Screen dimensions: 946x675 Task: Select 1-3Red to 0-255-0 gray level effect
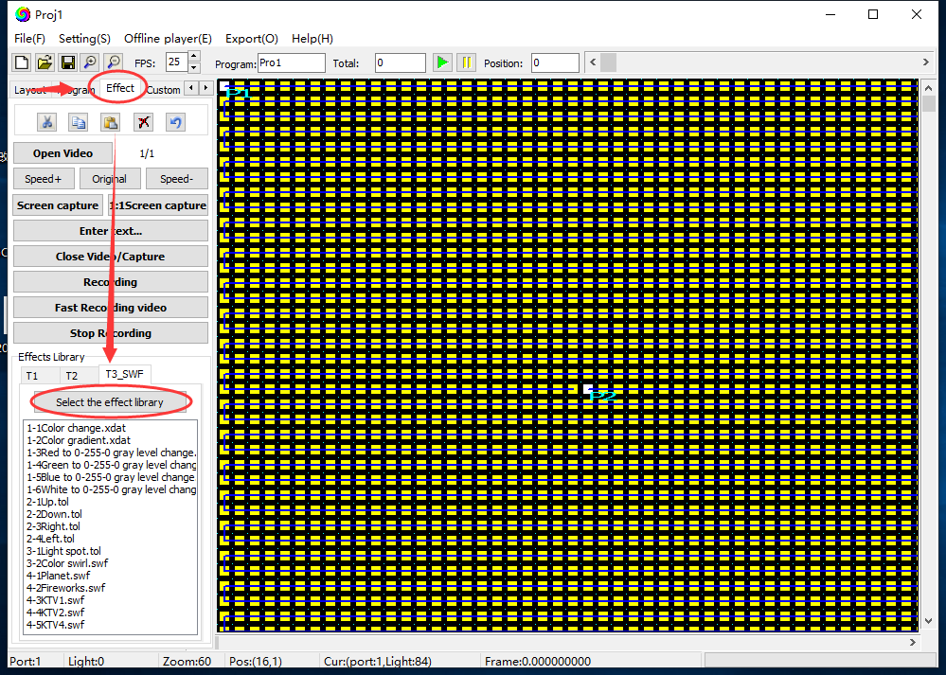pyautogui.click(x=111, y=453)
